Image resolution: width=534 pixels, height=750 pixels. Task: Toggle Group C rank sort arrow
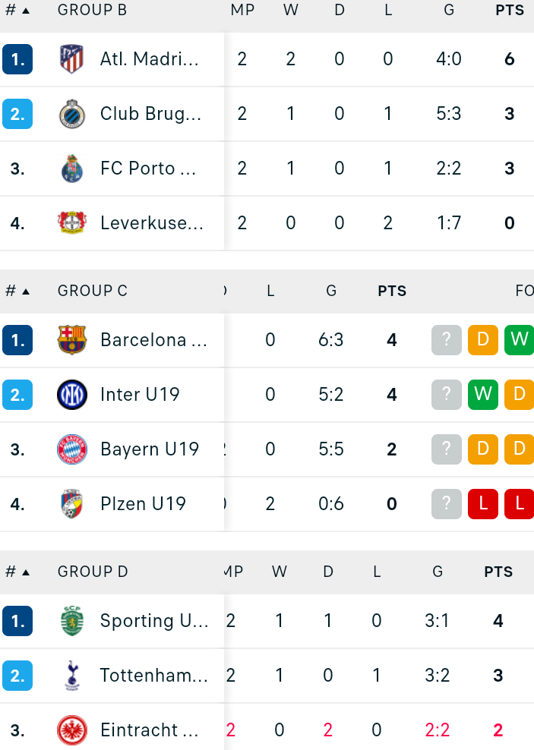pyautogui.click(x=26, y=291)
